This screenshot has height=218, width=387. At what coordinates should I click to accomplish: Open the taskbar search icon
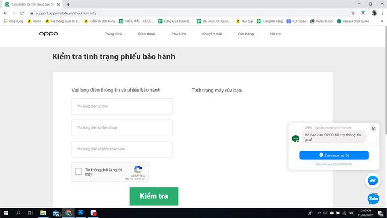18,213
